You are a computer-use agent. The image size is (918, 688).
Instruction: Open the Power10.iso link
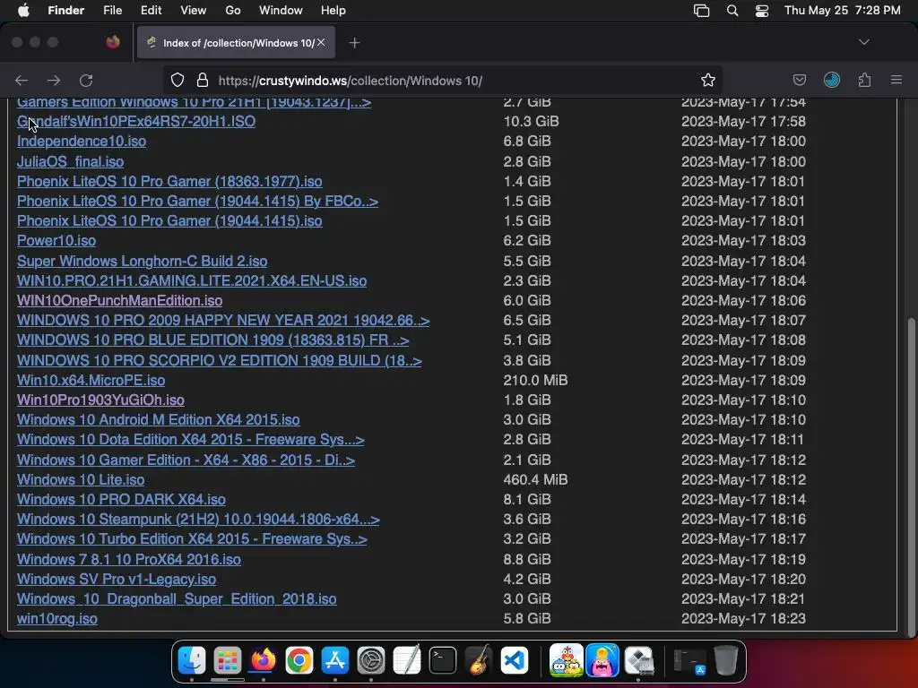[x=56, y=240]
